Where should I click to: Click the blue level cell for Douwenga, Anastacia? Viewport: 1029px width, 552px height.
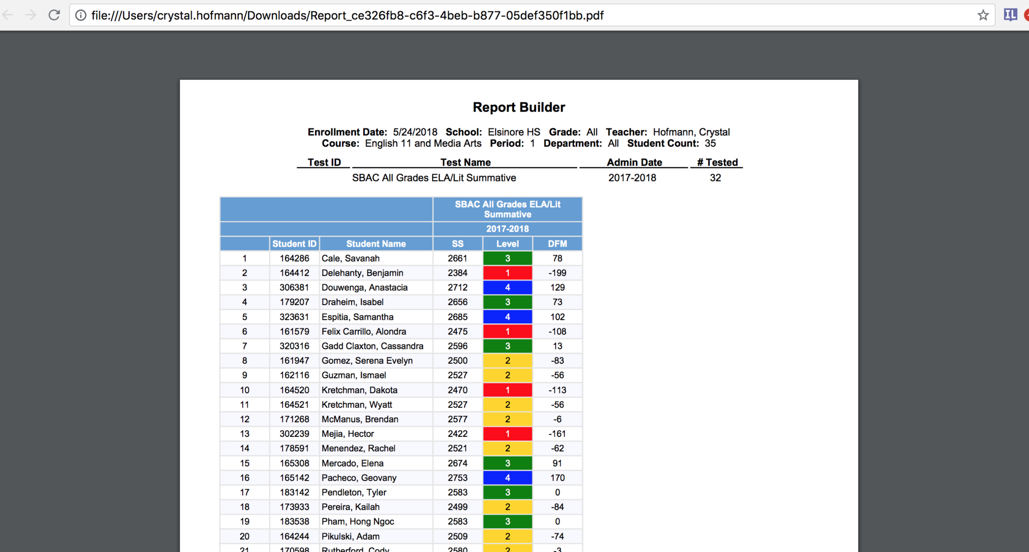[x=507, y=288]
